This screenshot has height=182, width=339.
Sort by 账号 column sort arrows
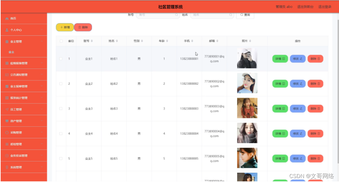[x=92, y=41]
